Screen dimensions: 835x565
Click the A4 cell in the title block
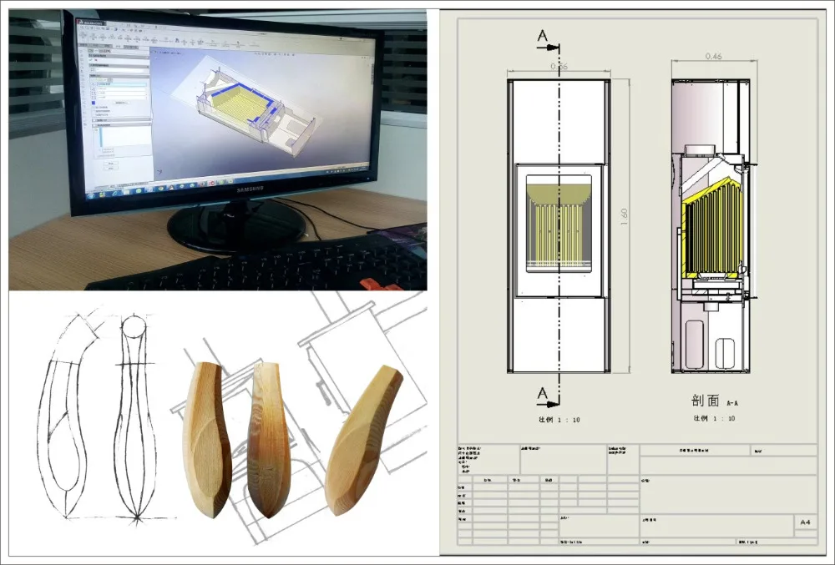pos(805,522)
